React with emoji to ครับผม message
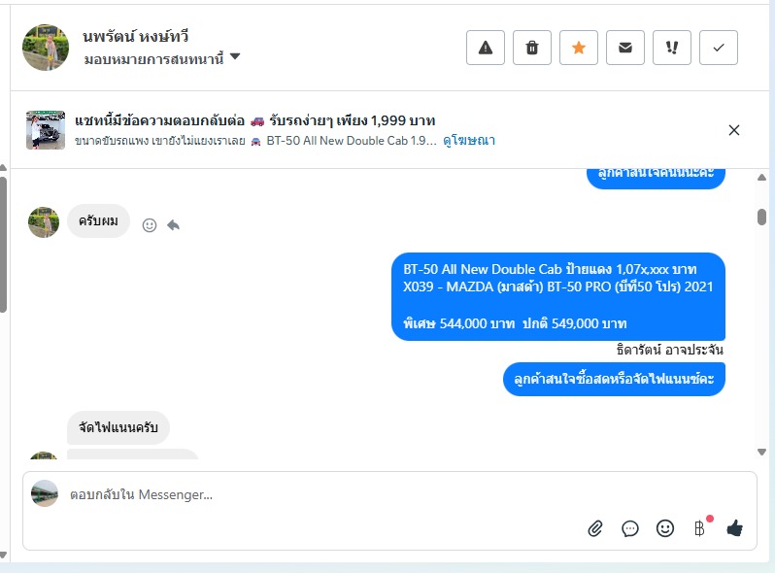Screen dimensions: 775x573 coord(150,225)
